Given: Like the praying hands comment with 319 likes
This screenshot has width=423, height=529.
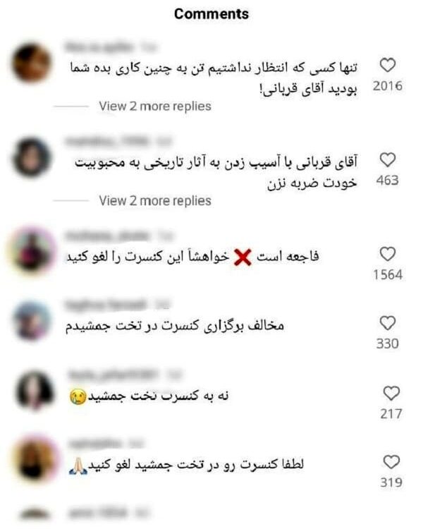Looking at the screenshot, I should 391,462.
